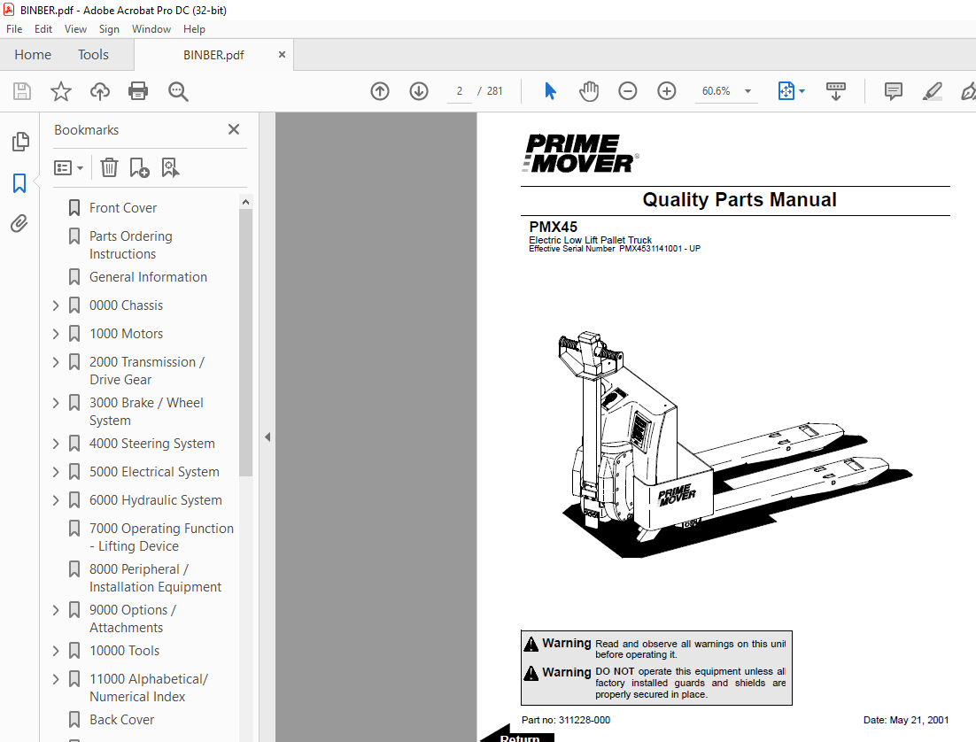This screenshot has height=742, width=976.
Task: Open the File menu
Action: 14,29
